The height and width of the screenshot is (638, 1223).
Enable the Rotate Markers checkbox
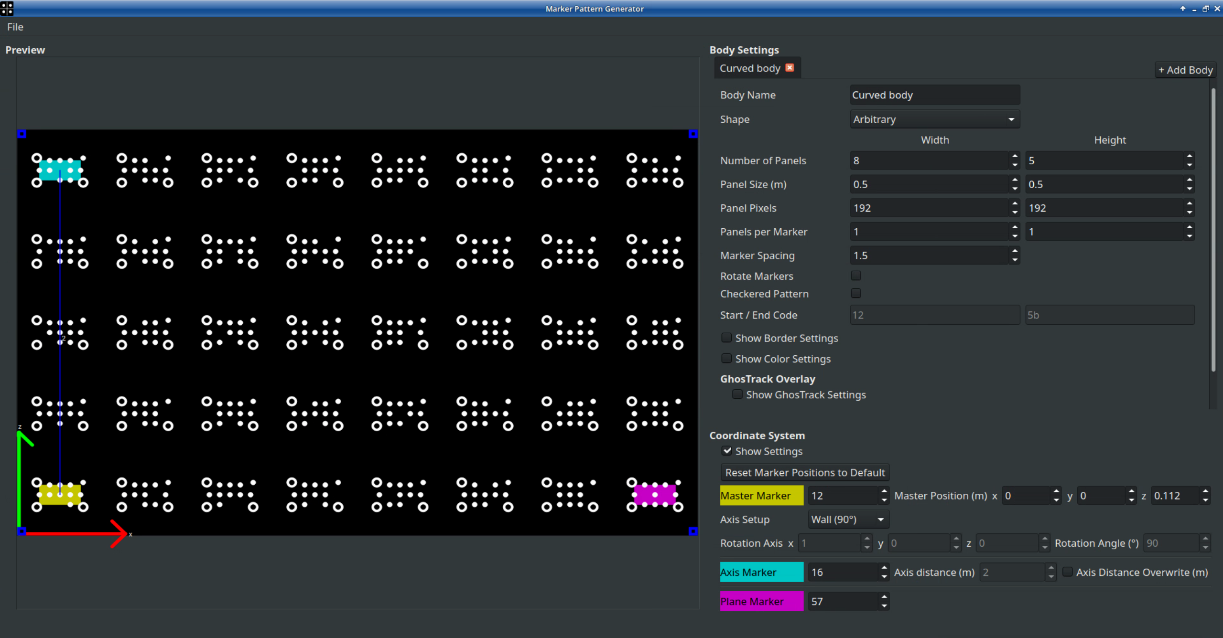click(856, 276)
